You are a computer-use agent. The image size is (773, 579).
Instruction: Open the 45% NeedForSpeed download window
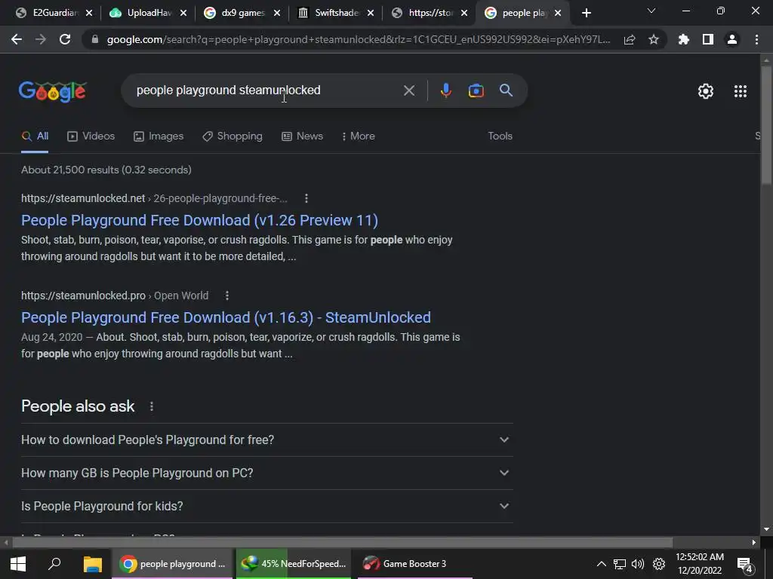click(294, 564)
